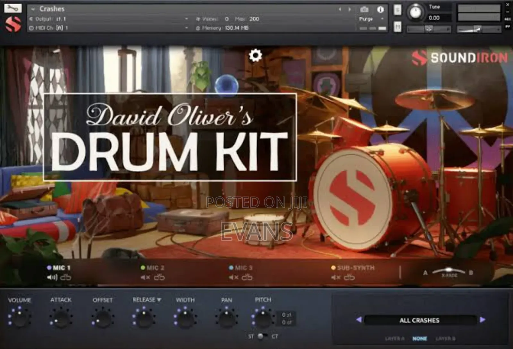Click the header volume slider

(479, 29)
